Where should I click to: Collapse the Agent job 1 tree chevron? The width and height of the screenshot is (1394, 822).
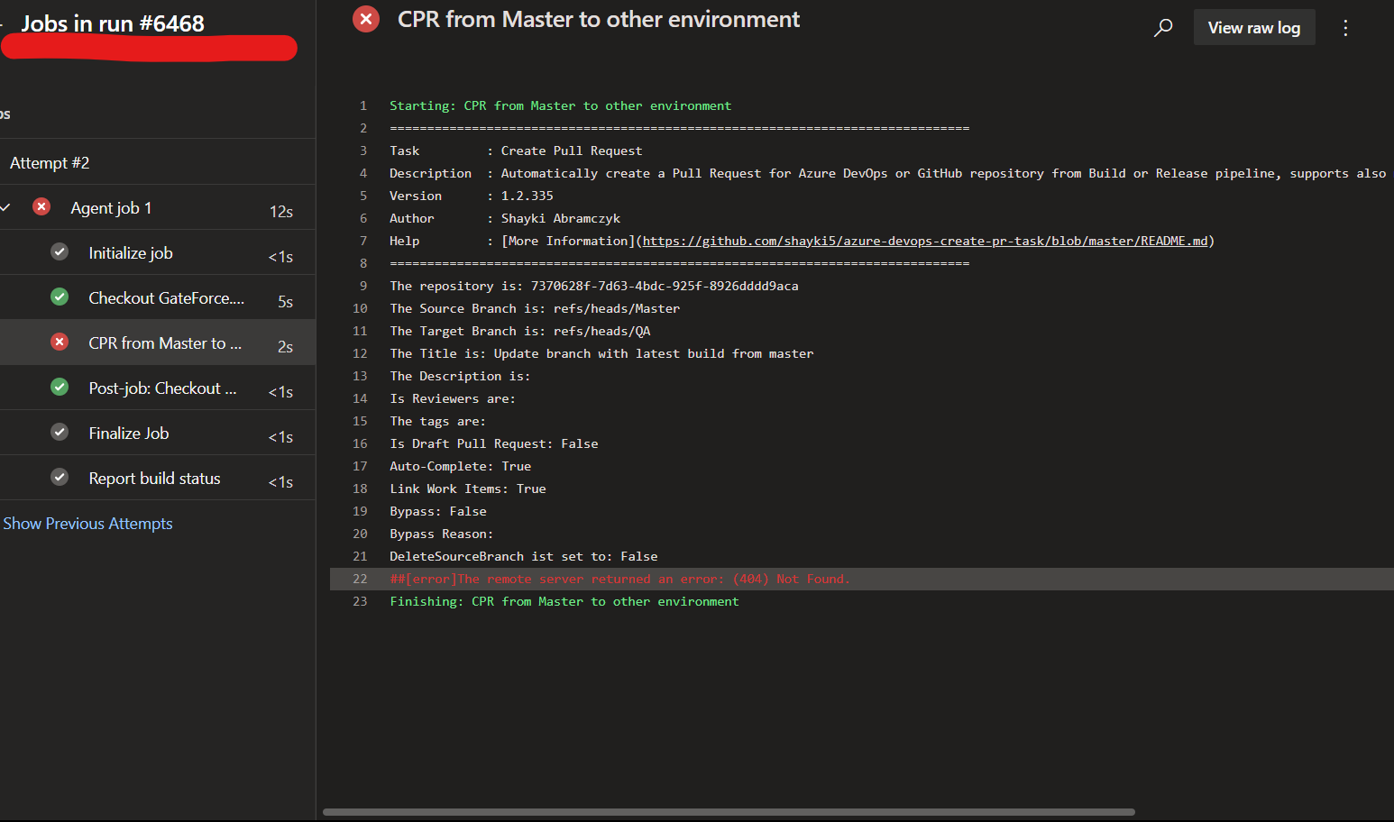pyautogui.click(x=5, y=206)
